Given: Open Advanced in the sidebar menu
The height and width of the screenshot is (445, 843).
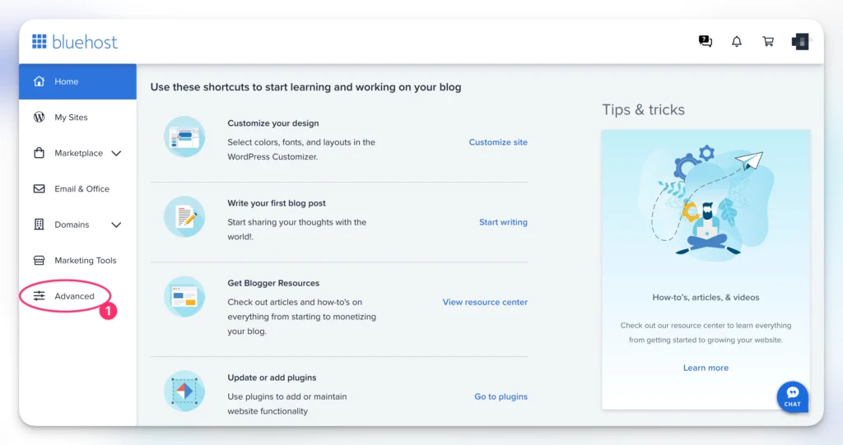Looking at the screenshot, I should [x=74, y=296].
